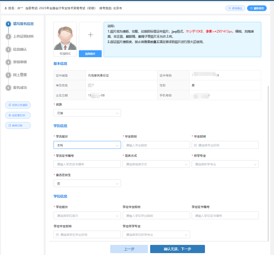This screenshot has height=255, width=274.
Task: Go to 报名成功 step
Action: (x=20, y=88)
